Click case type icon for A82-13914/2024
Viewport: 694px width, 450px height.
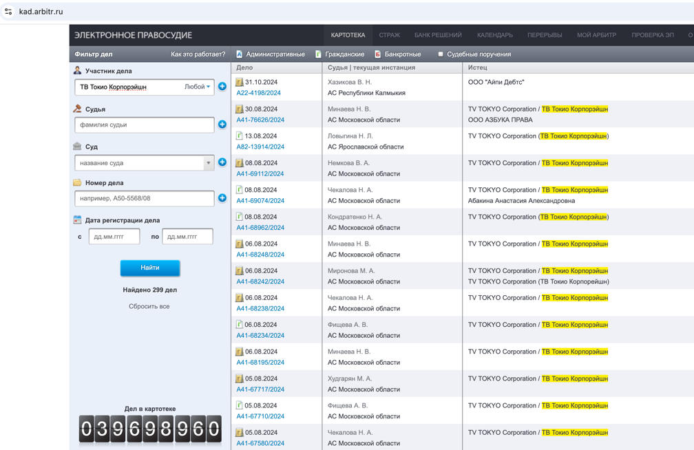pos(240,136)
